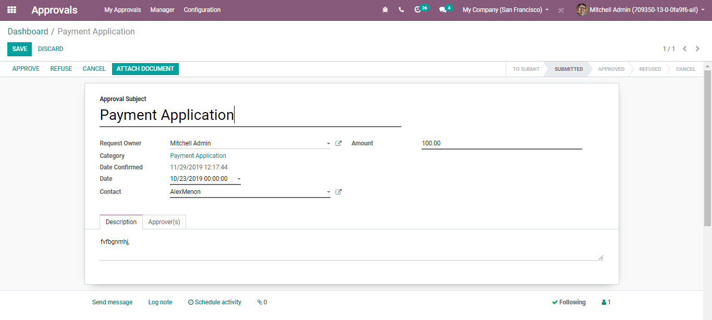712x320 pixels.
Task: Click the Mitchell Admin avatar picture
Action: 582,10
